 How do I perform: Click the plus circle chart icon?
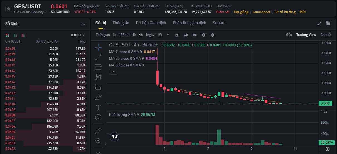[x=204, y=35]
